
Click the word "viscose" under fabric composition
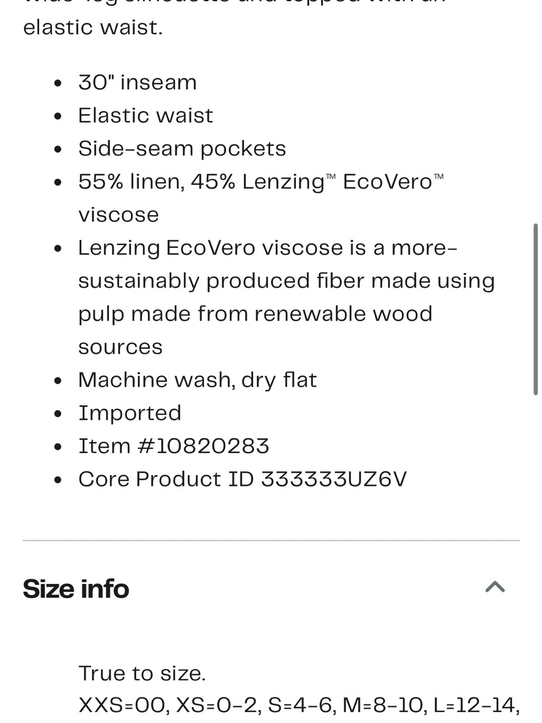pyautogui.click(x=119, y=215)
